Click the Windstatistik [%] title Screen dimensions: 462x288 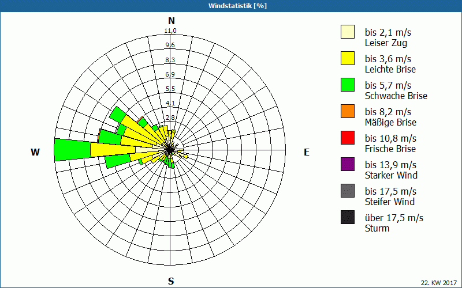(x=237, y=6)
